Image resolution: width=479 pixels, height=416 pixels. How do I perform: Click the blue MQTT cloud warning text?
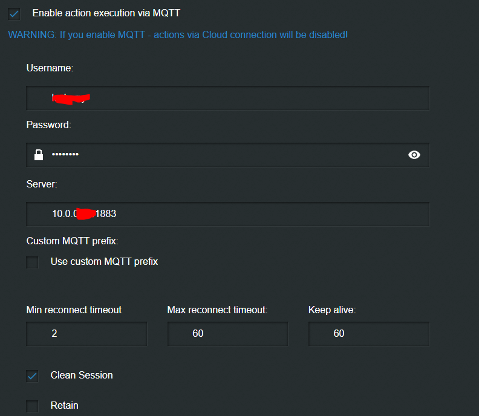[x=178, y=34]
